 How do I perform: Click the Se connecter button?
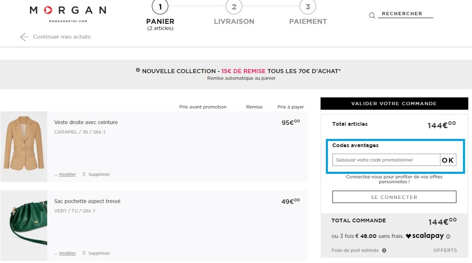tap(394, 197)
